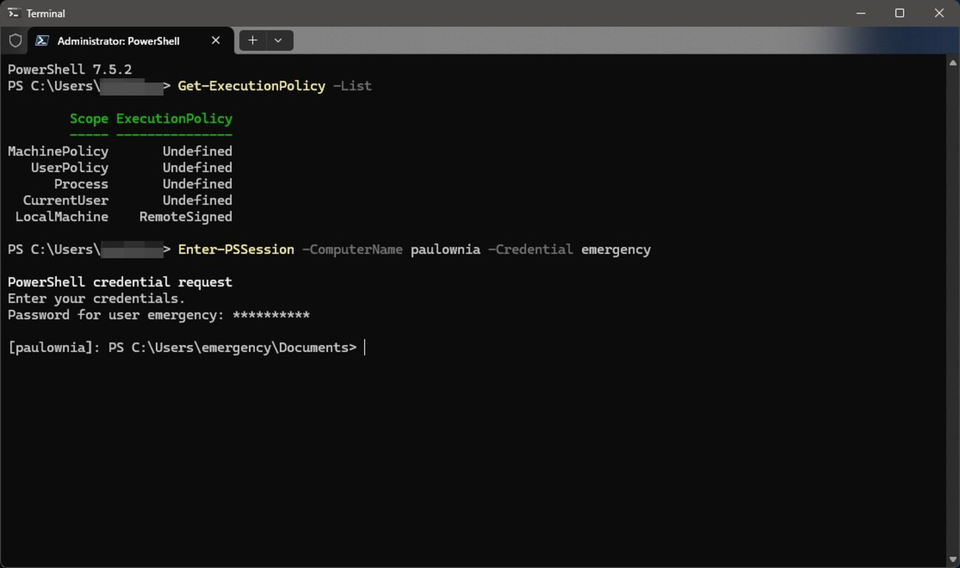Click the scrollbar down arrow

pyautogui.click(x=953, y=560)
